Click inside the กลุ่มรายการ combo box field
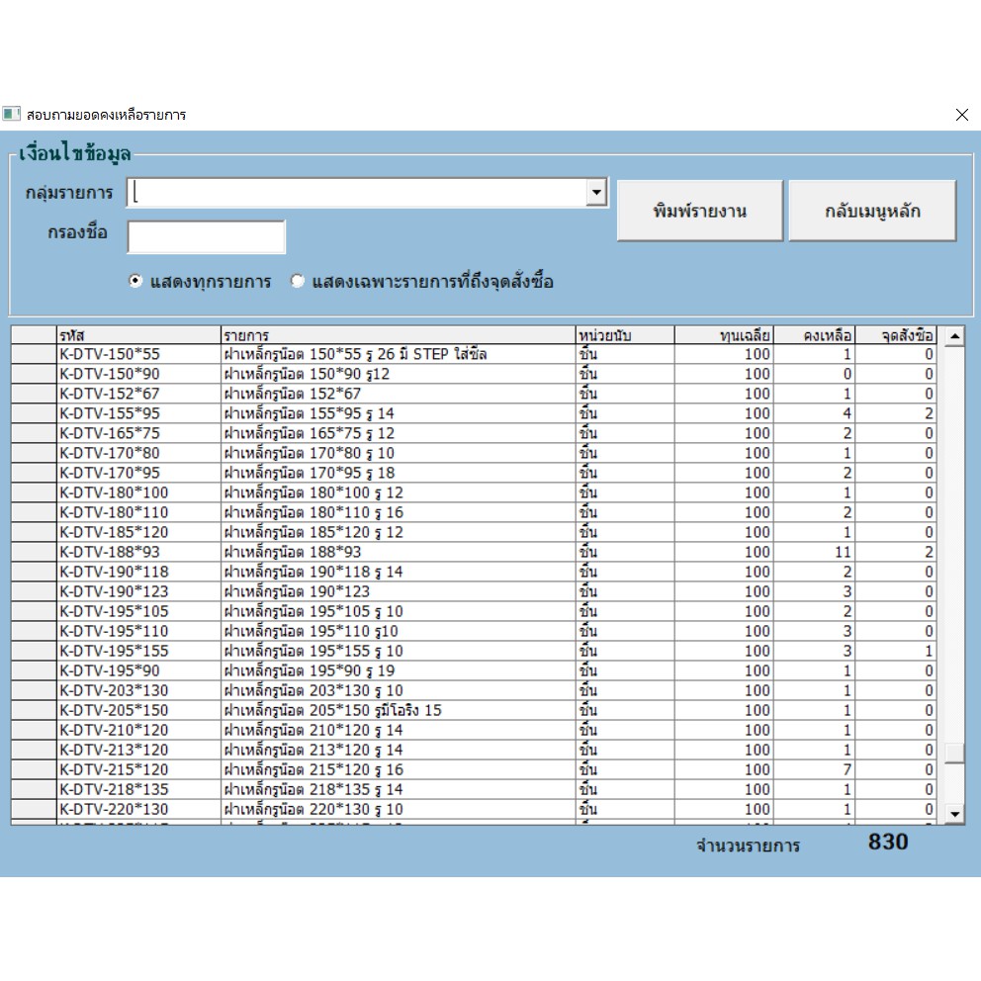The width and height of the screenshot is (981, 981). coord(356,193)
